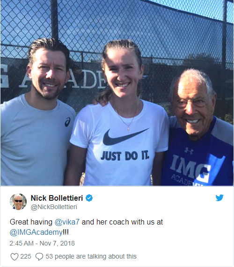
Task: Click the blue verified badge checkmark
Action: click(89, 198)
